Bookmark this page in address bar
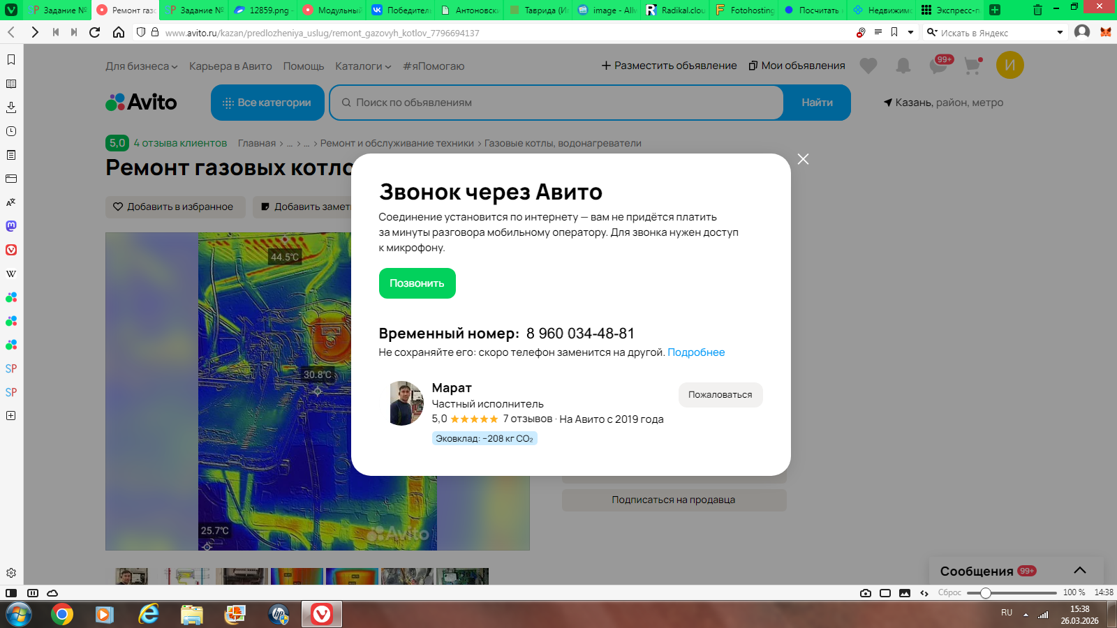Viewport: 1117px width, 628px height. point(894,32)
